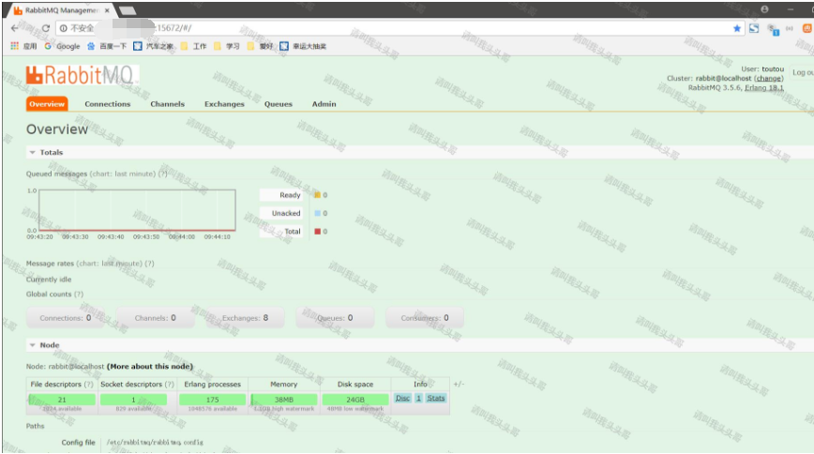Click the yellow Ready color swatch

(317, 195)
